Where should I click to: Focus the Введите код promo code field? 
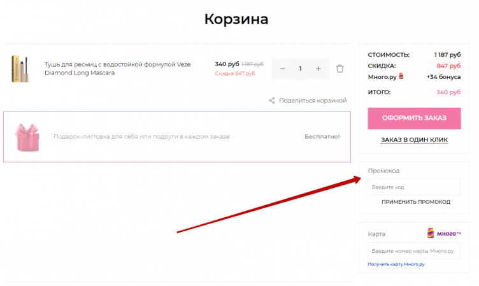tap(414, 187)
